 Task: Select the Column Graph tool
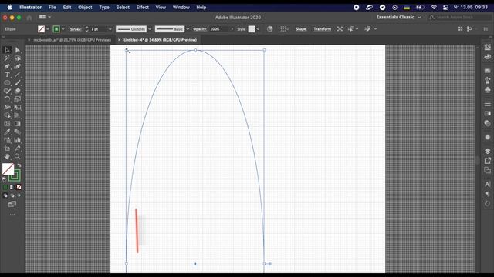tap(18, 140)
